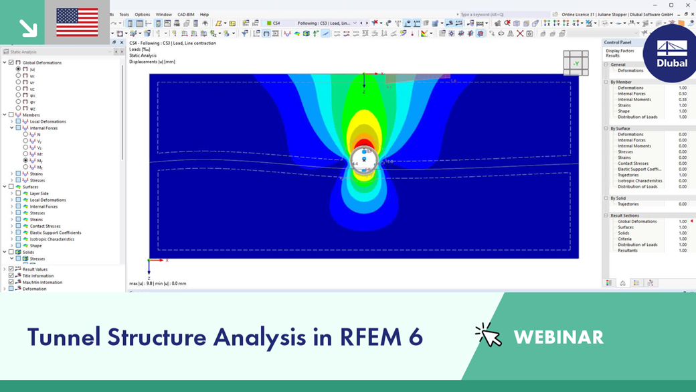
Task: Collapse the Result Sections group in Control Panel
Action: 606,216
